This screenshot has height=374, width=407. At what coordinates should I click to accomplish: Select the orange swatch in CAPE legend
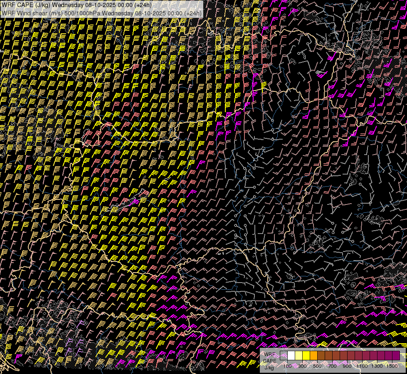314,356
